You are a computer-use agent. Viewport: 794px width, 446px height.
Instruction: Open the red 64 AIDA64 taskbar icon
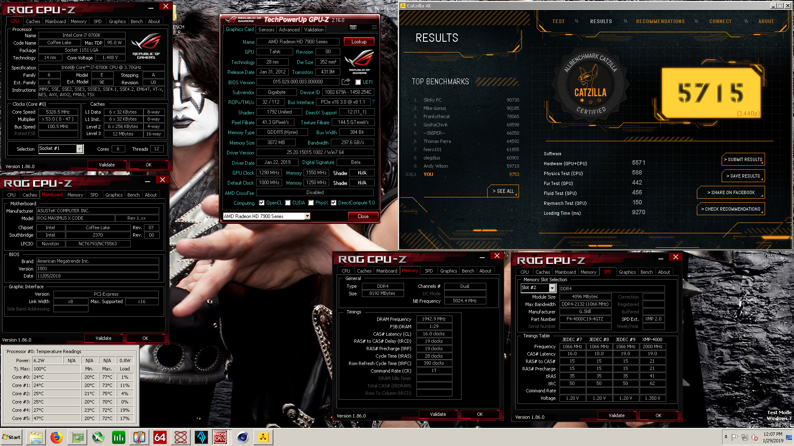[x=160, y=437]
